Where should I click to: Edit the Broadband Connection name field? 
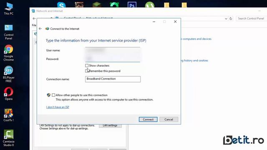[113, 79]
